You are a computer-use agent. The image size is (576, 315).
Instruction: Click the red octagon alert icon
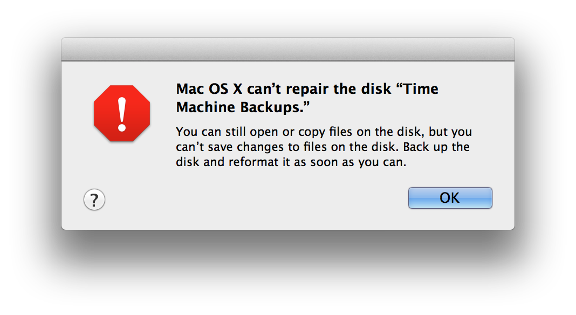pos(122,113)
